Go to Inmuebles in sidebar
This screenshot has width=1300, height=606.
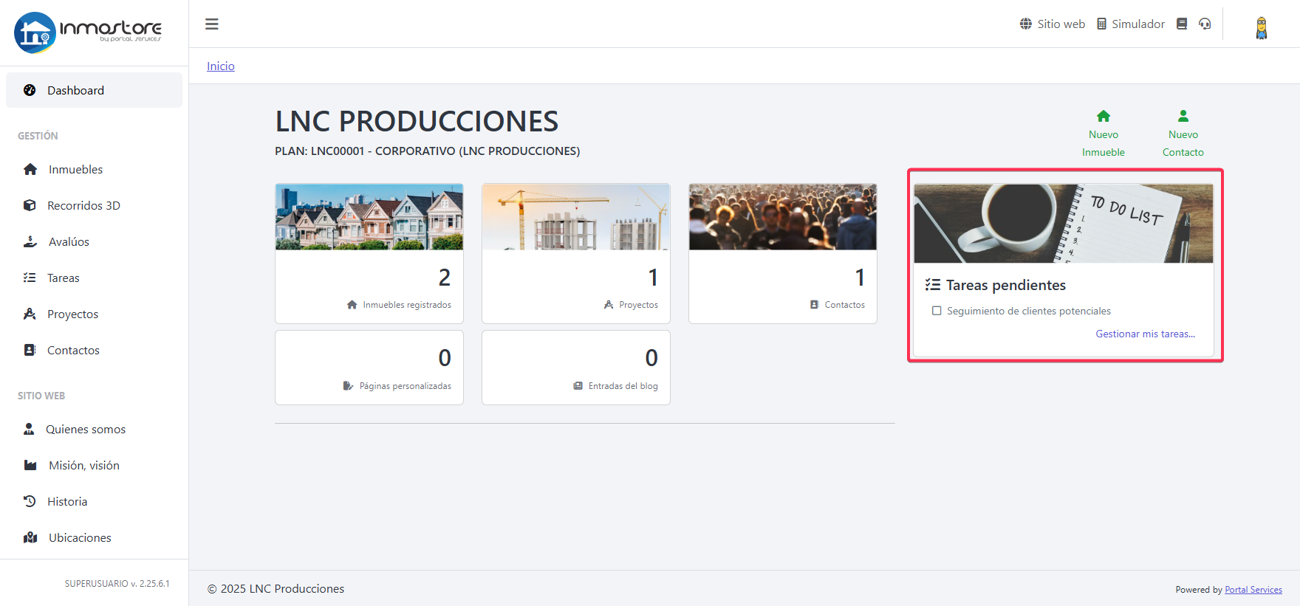point(94,169)
